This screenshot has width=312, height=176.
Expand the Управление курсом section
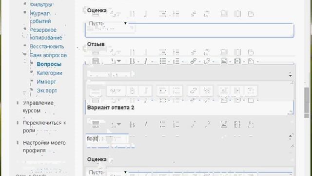click(18, 103)
